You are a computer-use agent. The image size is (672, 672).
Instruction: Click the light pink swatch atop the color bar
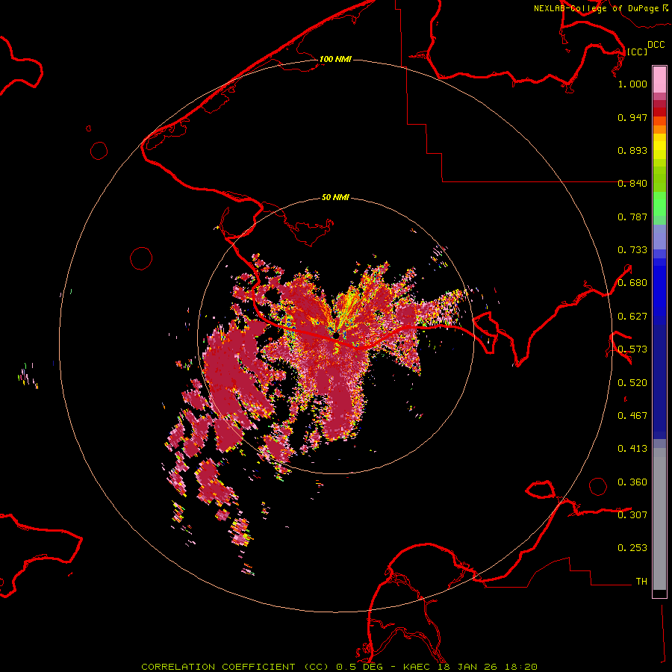659,79
